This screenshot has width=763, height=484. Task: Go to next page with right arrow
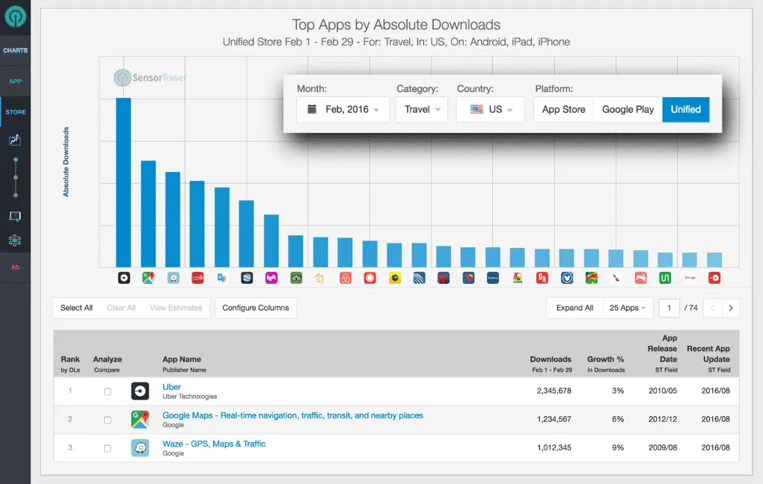pos(730,308)
